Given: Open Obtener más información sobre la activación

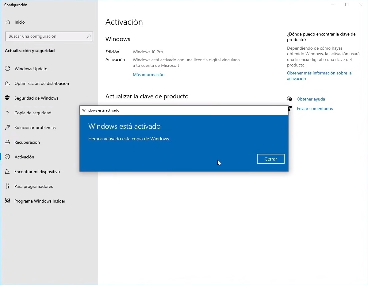Looking at the screenshot, I should 319,76.
